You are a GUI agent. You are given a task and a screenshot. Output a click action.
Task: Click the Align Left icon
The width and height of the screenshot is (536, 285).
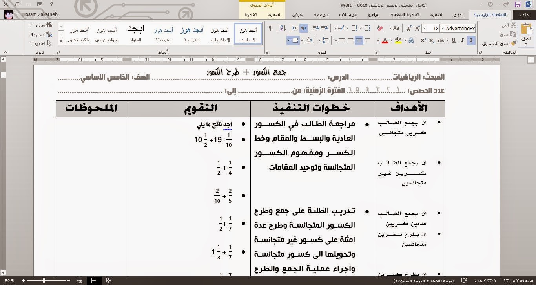350,40
